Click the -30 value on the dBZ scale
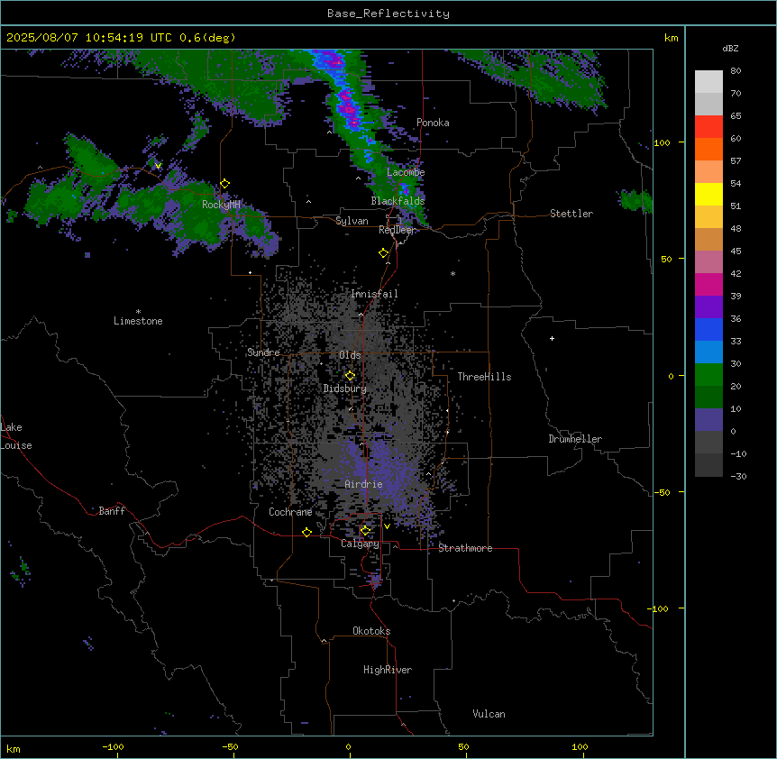This screenshot has height=759, width=777. [738, 476]
